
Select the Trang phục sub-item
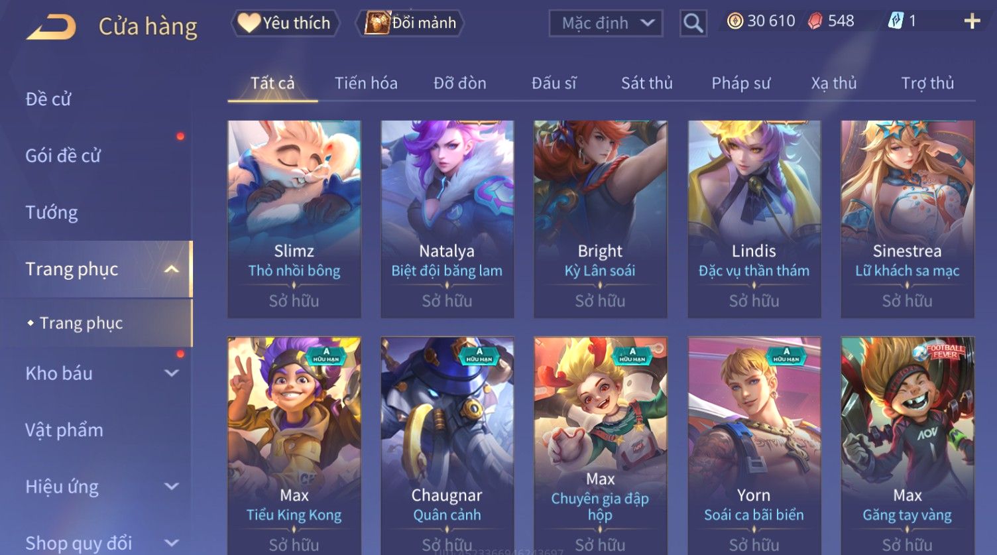(81, 323)
